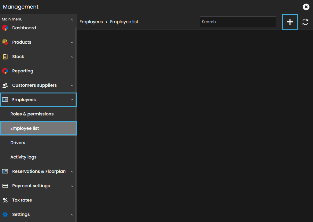Click the Payment settings card icon

point(5,186)
